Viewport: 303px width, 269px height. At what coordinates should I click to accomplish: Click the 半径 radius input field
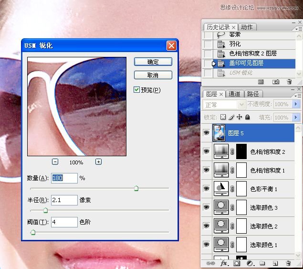tap(64, 200)
